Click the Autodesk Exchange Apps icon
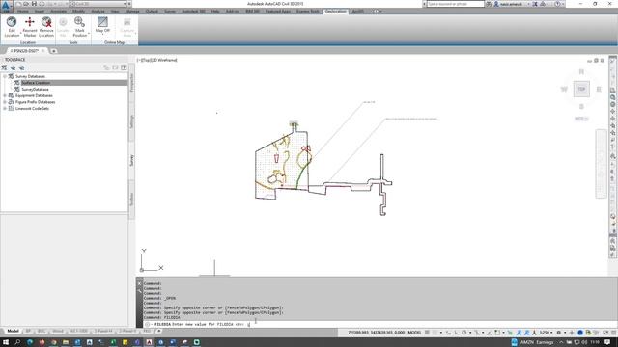 (x=535, y=4)
